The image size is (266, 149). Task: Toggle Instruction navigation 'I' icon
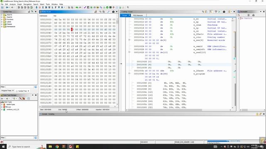tap(43, 7)
